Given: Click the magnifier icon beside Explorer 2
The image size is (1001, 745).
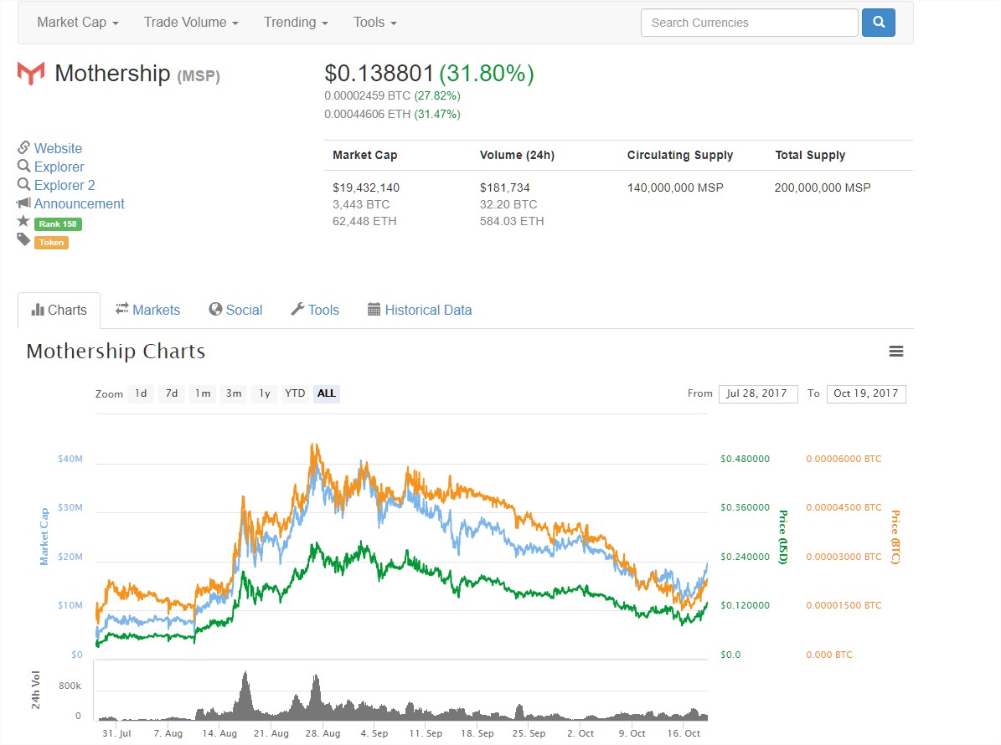Looking at the screenshot, I should (23, 184).
